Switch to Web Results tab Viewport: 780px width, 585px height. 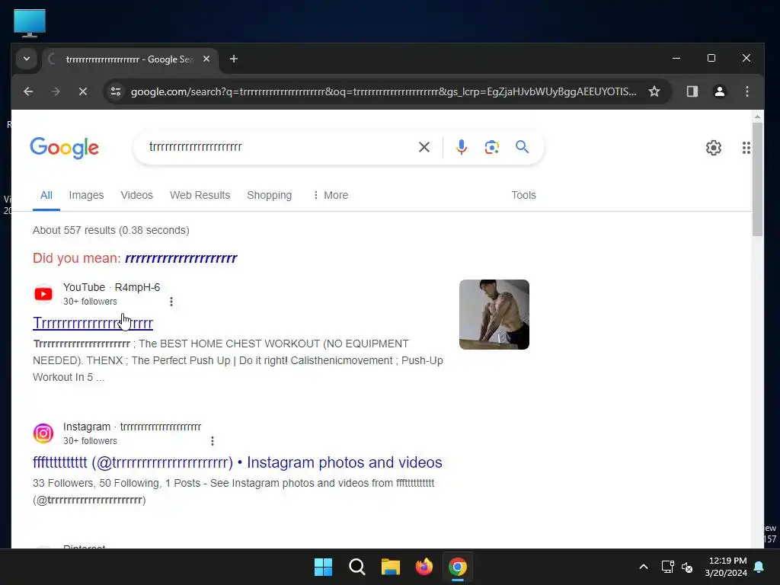[x=200, y=195]
